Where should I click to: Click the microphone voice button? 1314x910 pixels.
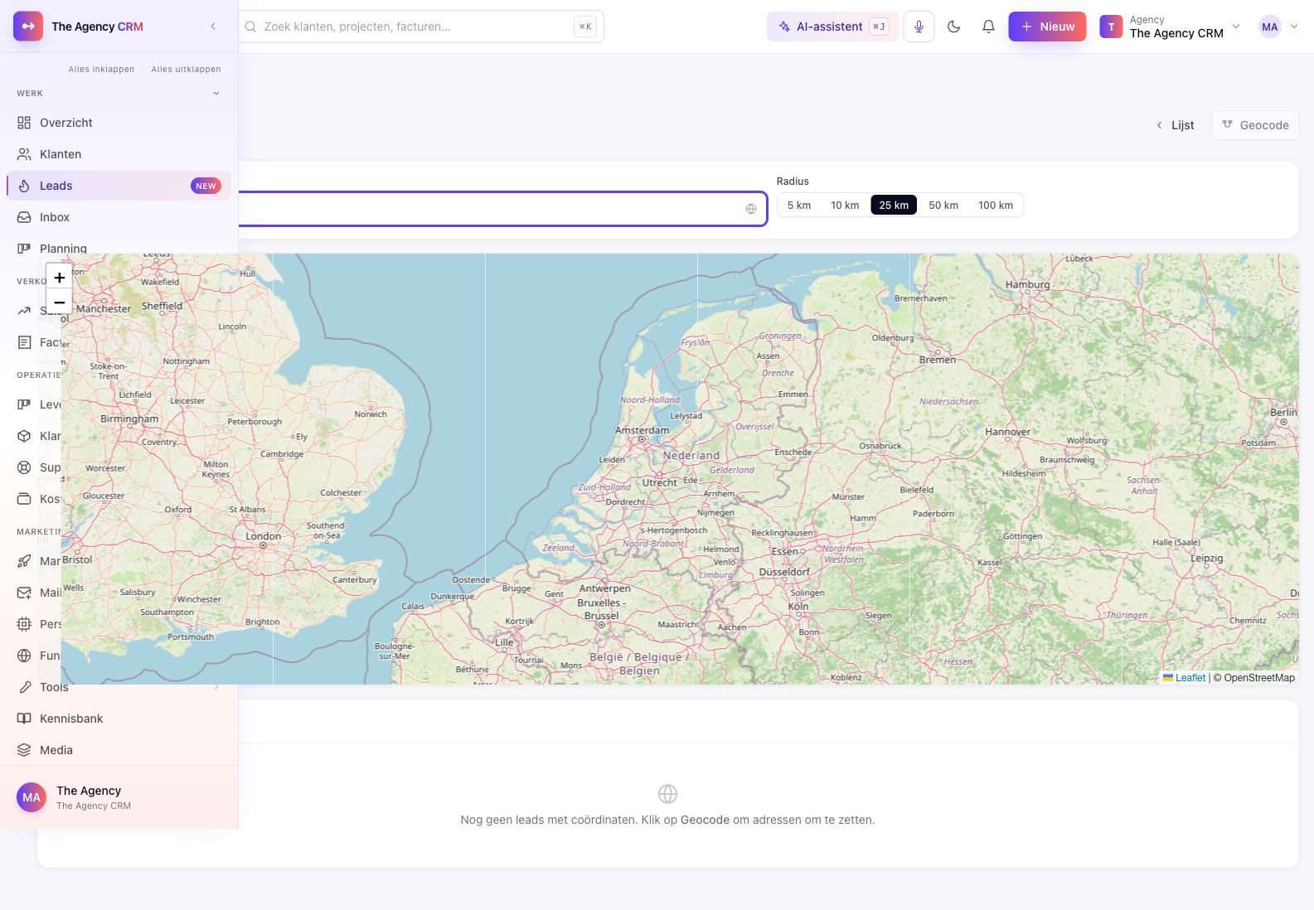919,27
